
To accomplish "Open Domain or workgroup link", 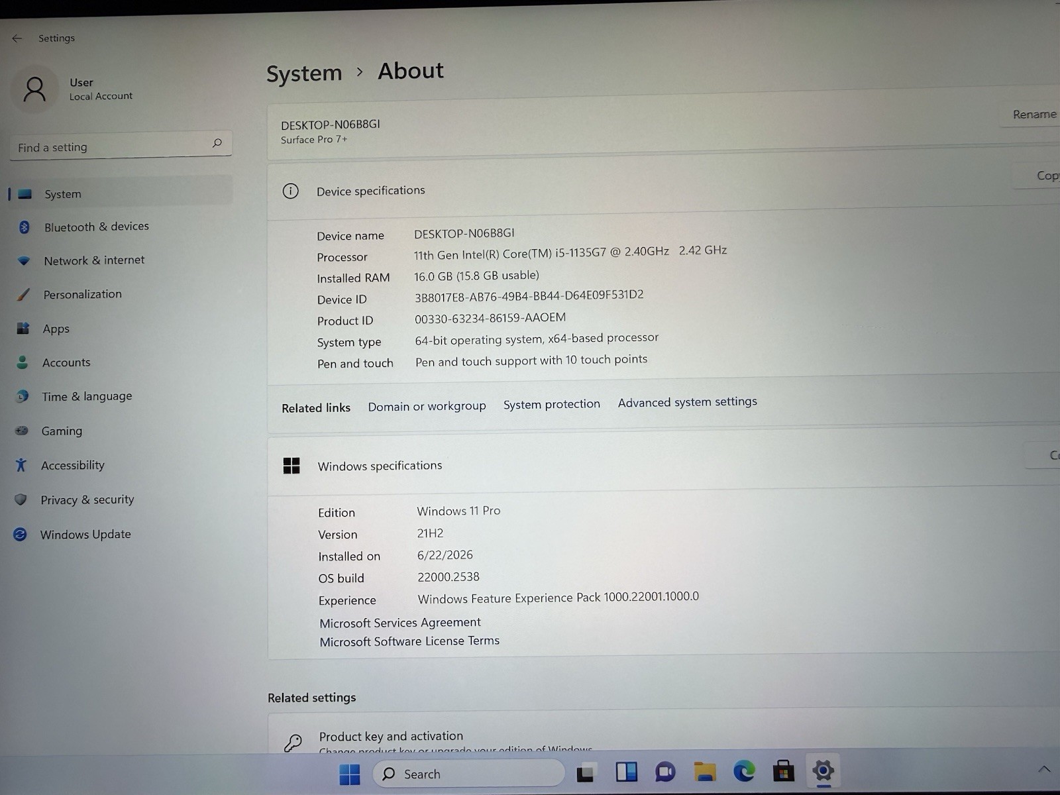I will coord(427,406).
